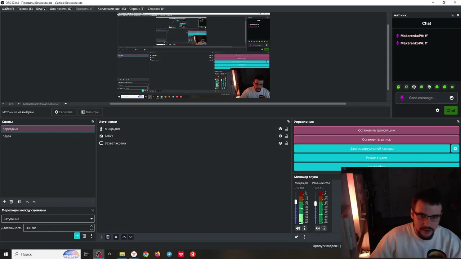Click green Chat send button

tap(451, 110)
